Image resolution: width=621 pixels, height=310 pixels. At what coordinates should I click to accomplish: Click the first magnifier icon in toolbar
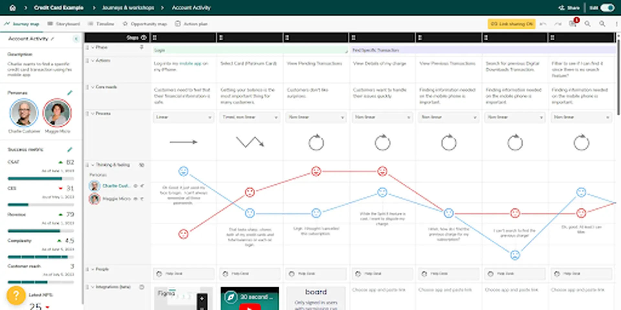click(587, 24)
